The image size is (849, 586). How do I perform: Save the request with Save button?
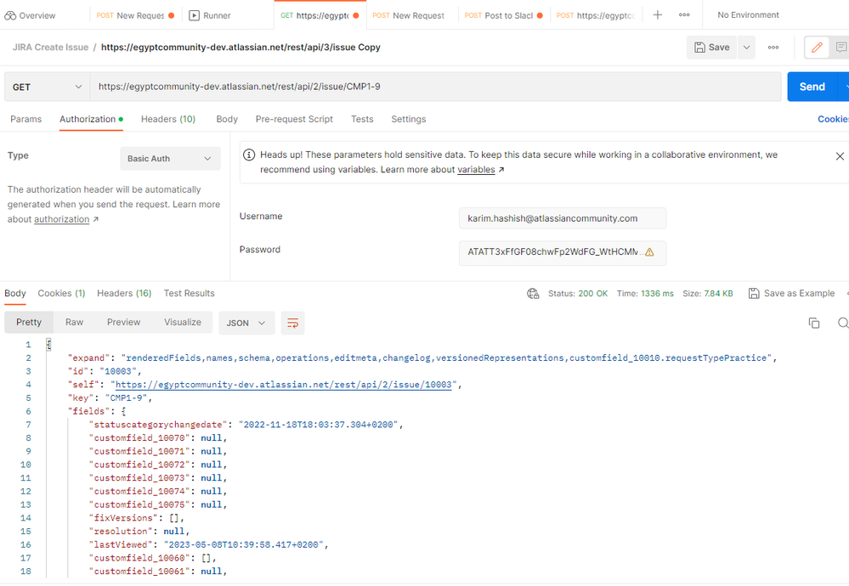click(x=712, y=48)
